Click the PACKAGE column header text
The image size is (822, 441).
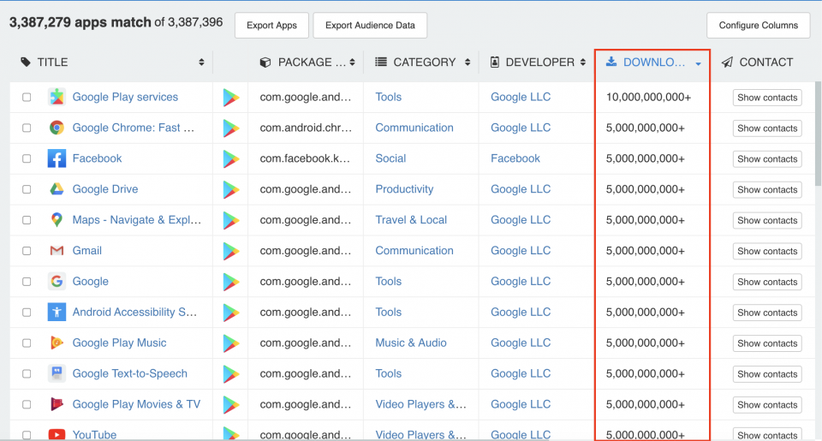coord(312,62)
